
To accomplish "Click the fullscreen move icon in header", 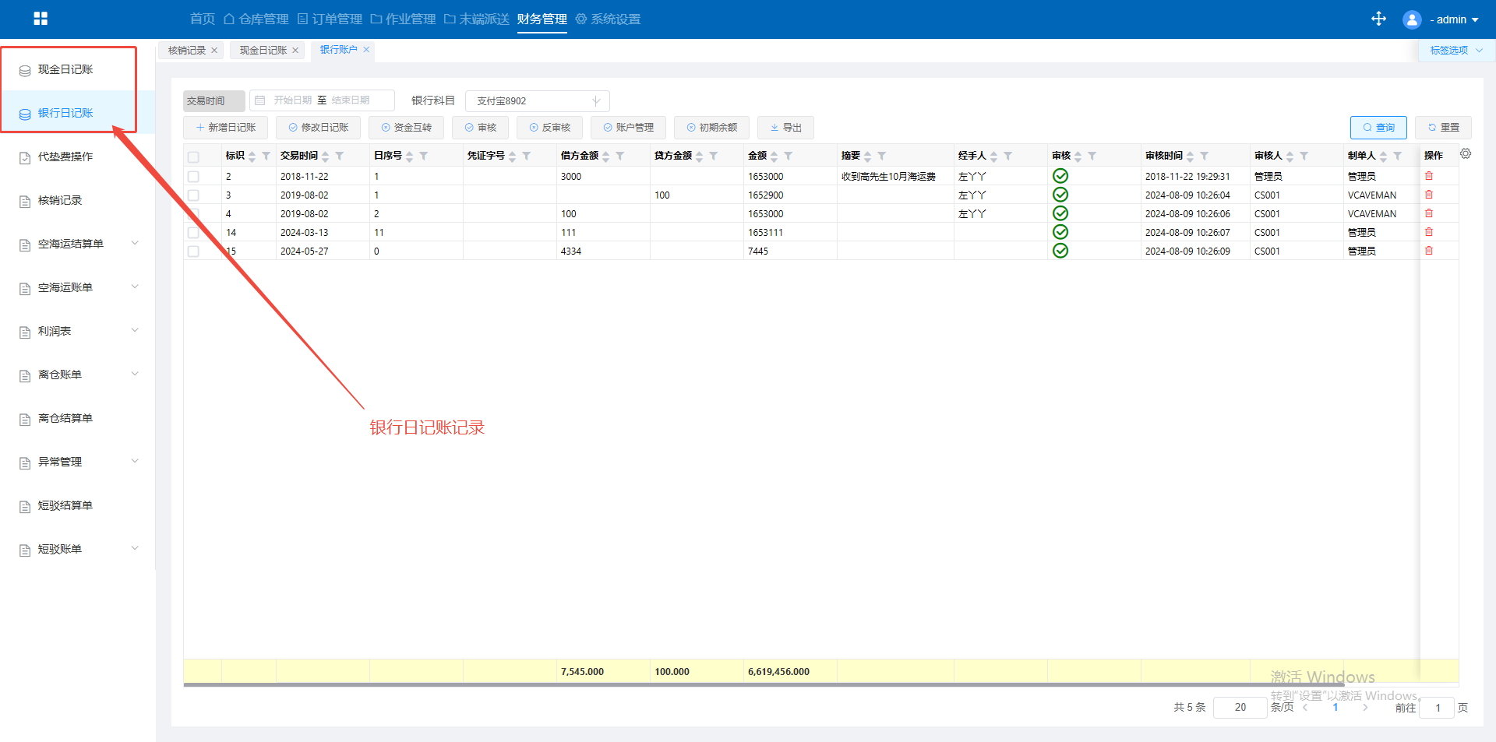I will click(1378, 19).
